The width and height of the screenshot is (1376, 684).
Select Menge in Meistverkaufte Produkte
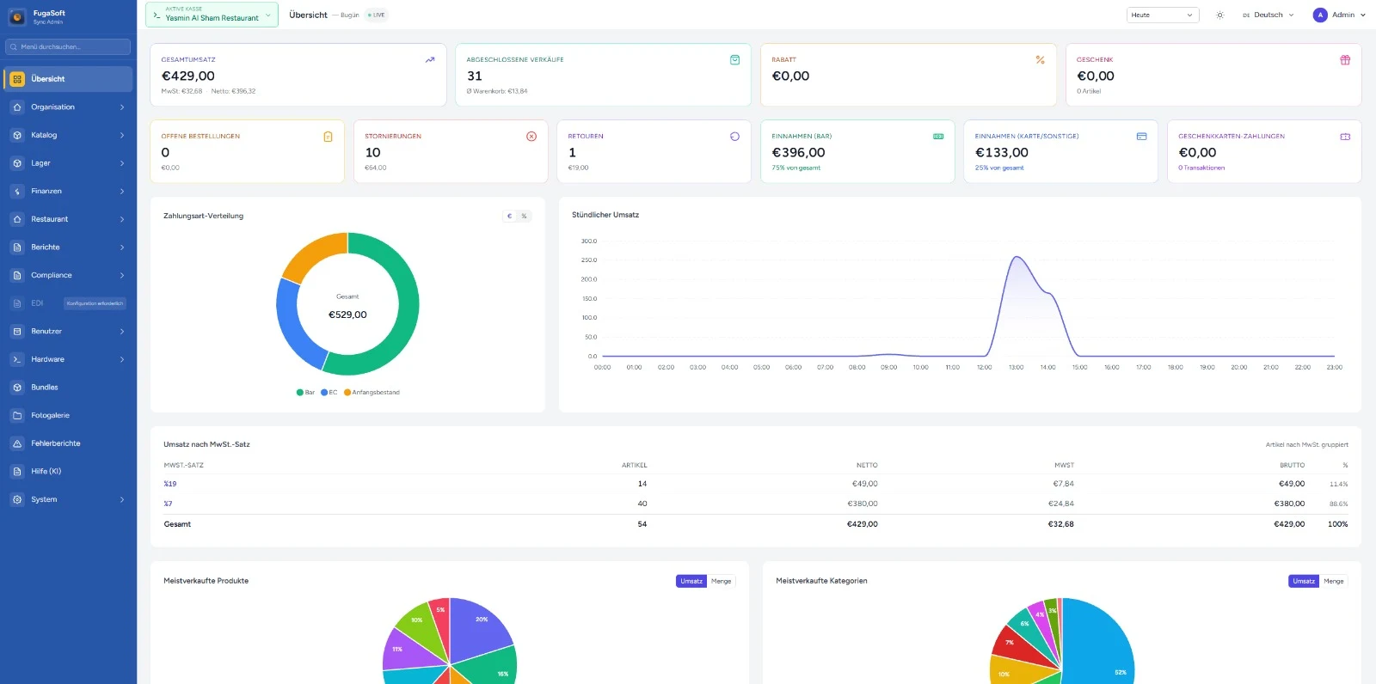721,582
